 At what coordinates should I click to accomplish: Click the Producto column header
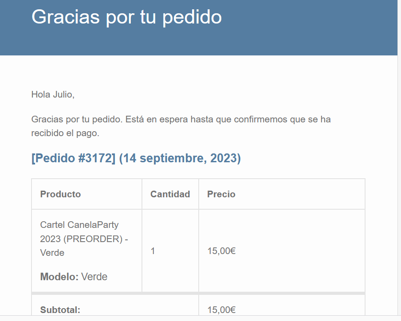tap(60, 194)
